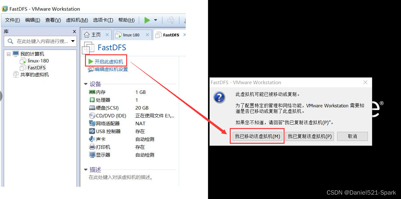Click the linux-180 running VM icon in tree

[x=23, y=61]
